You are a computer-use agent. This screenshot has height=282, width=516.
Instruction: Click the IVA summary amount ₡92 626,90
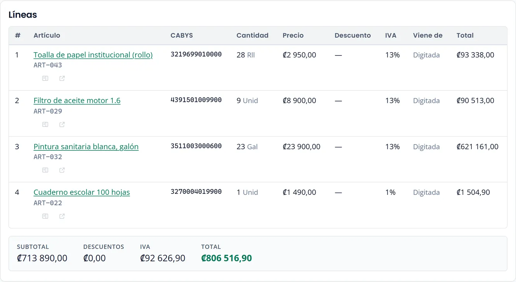163,258
